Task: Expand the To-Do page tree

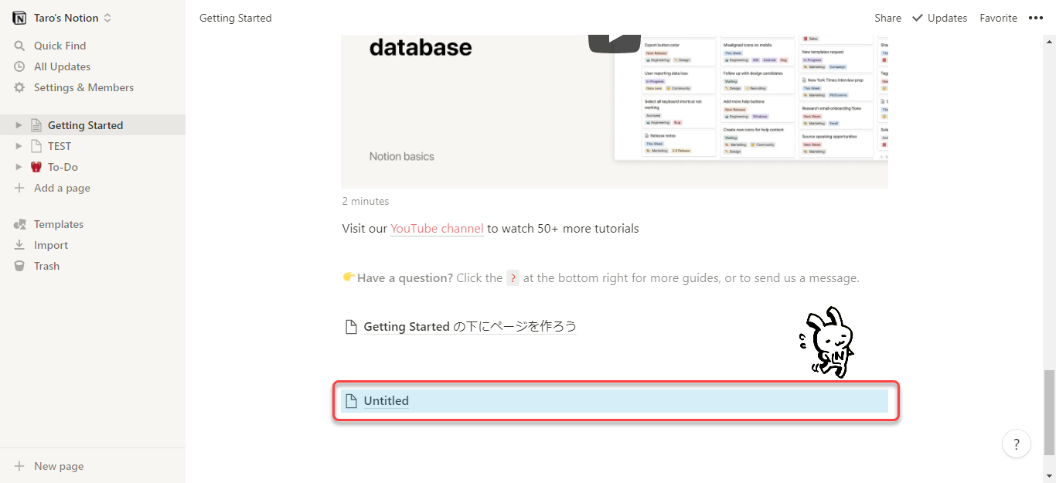Action: click(19, 167)
